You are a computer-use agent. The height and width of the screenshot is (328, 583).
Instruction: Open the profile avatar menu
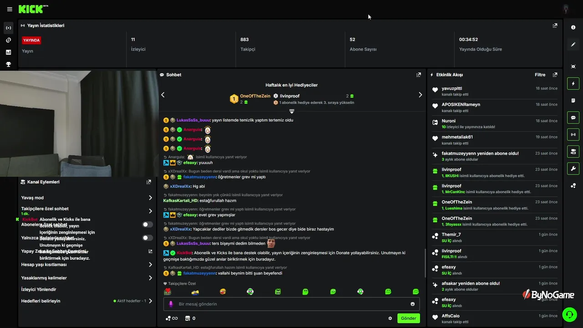click(x=566, y=9)
